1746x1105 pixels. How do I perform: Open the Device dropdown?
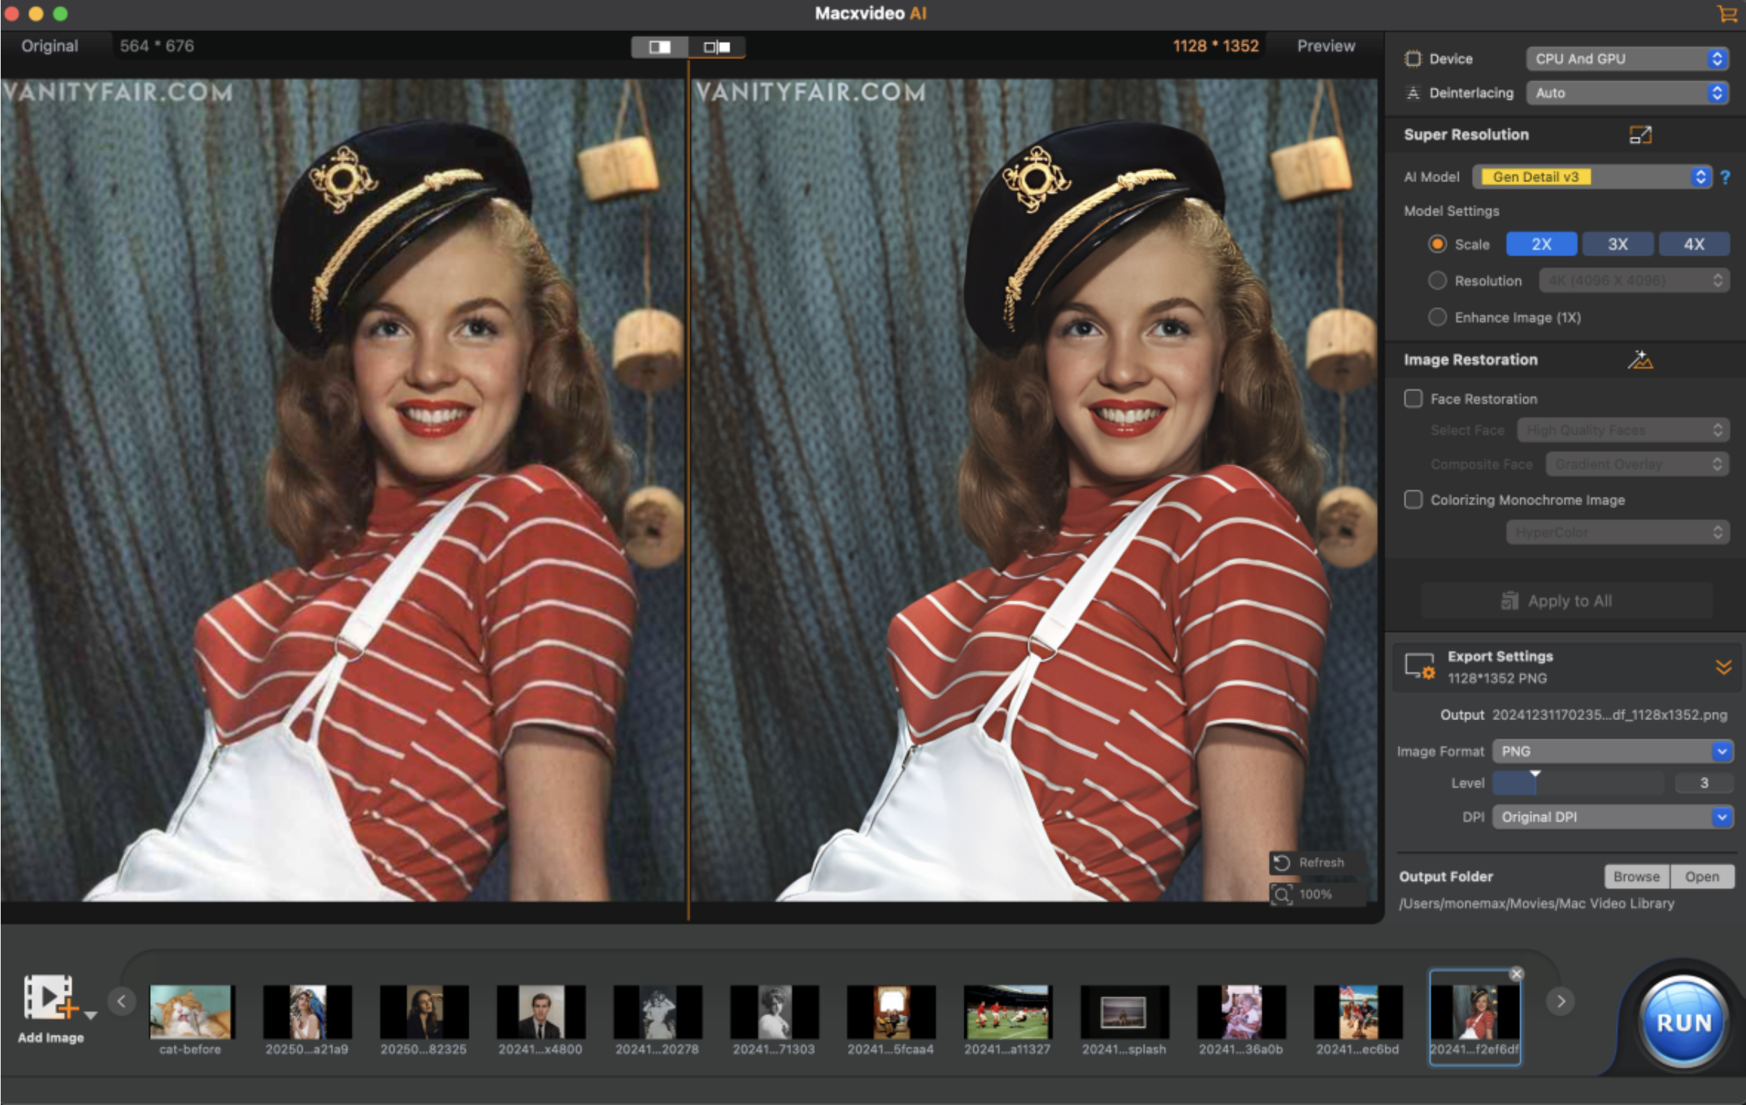(1627, 59)
